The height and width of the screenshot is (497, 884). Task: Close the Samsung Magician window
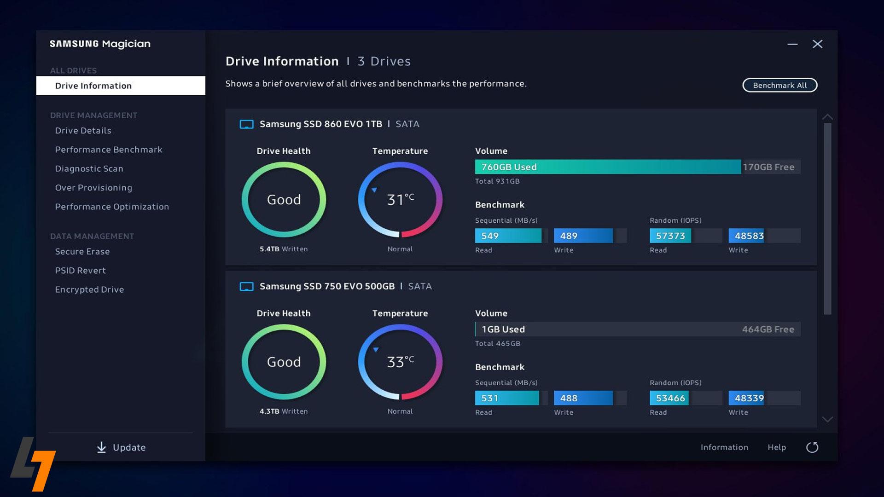click(x=817, y=44)
